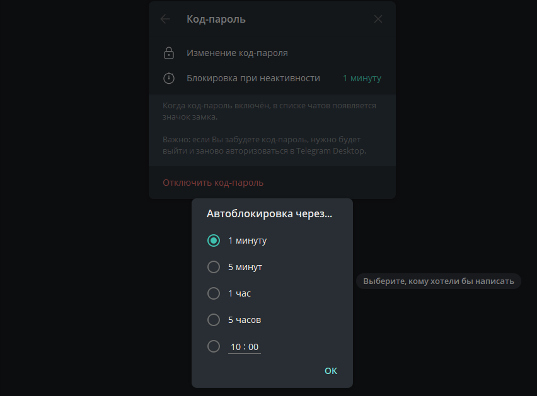Click the 'Код-пароль' panel heading
This screenshot has width=537, height=396.
tap(216, 19)
